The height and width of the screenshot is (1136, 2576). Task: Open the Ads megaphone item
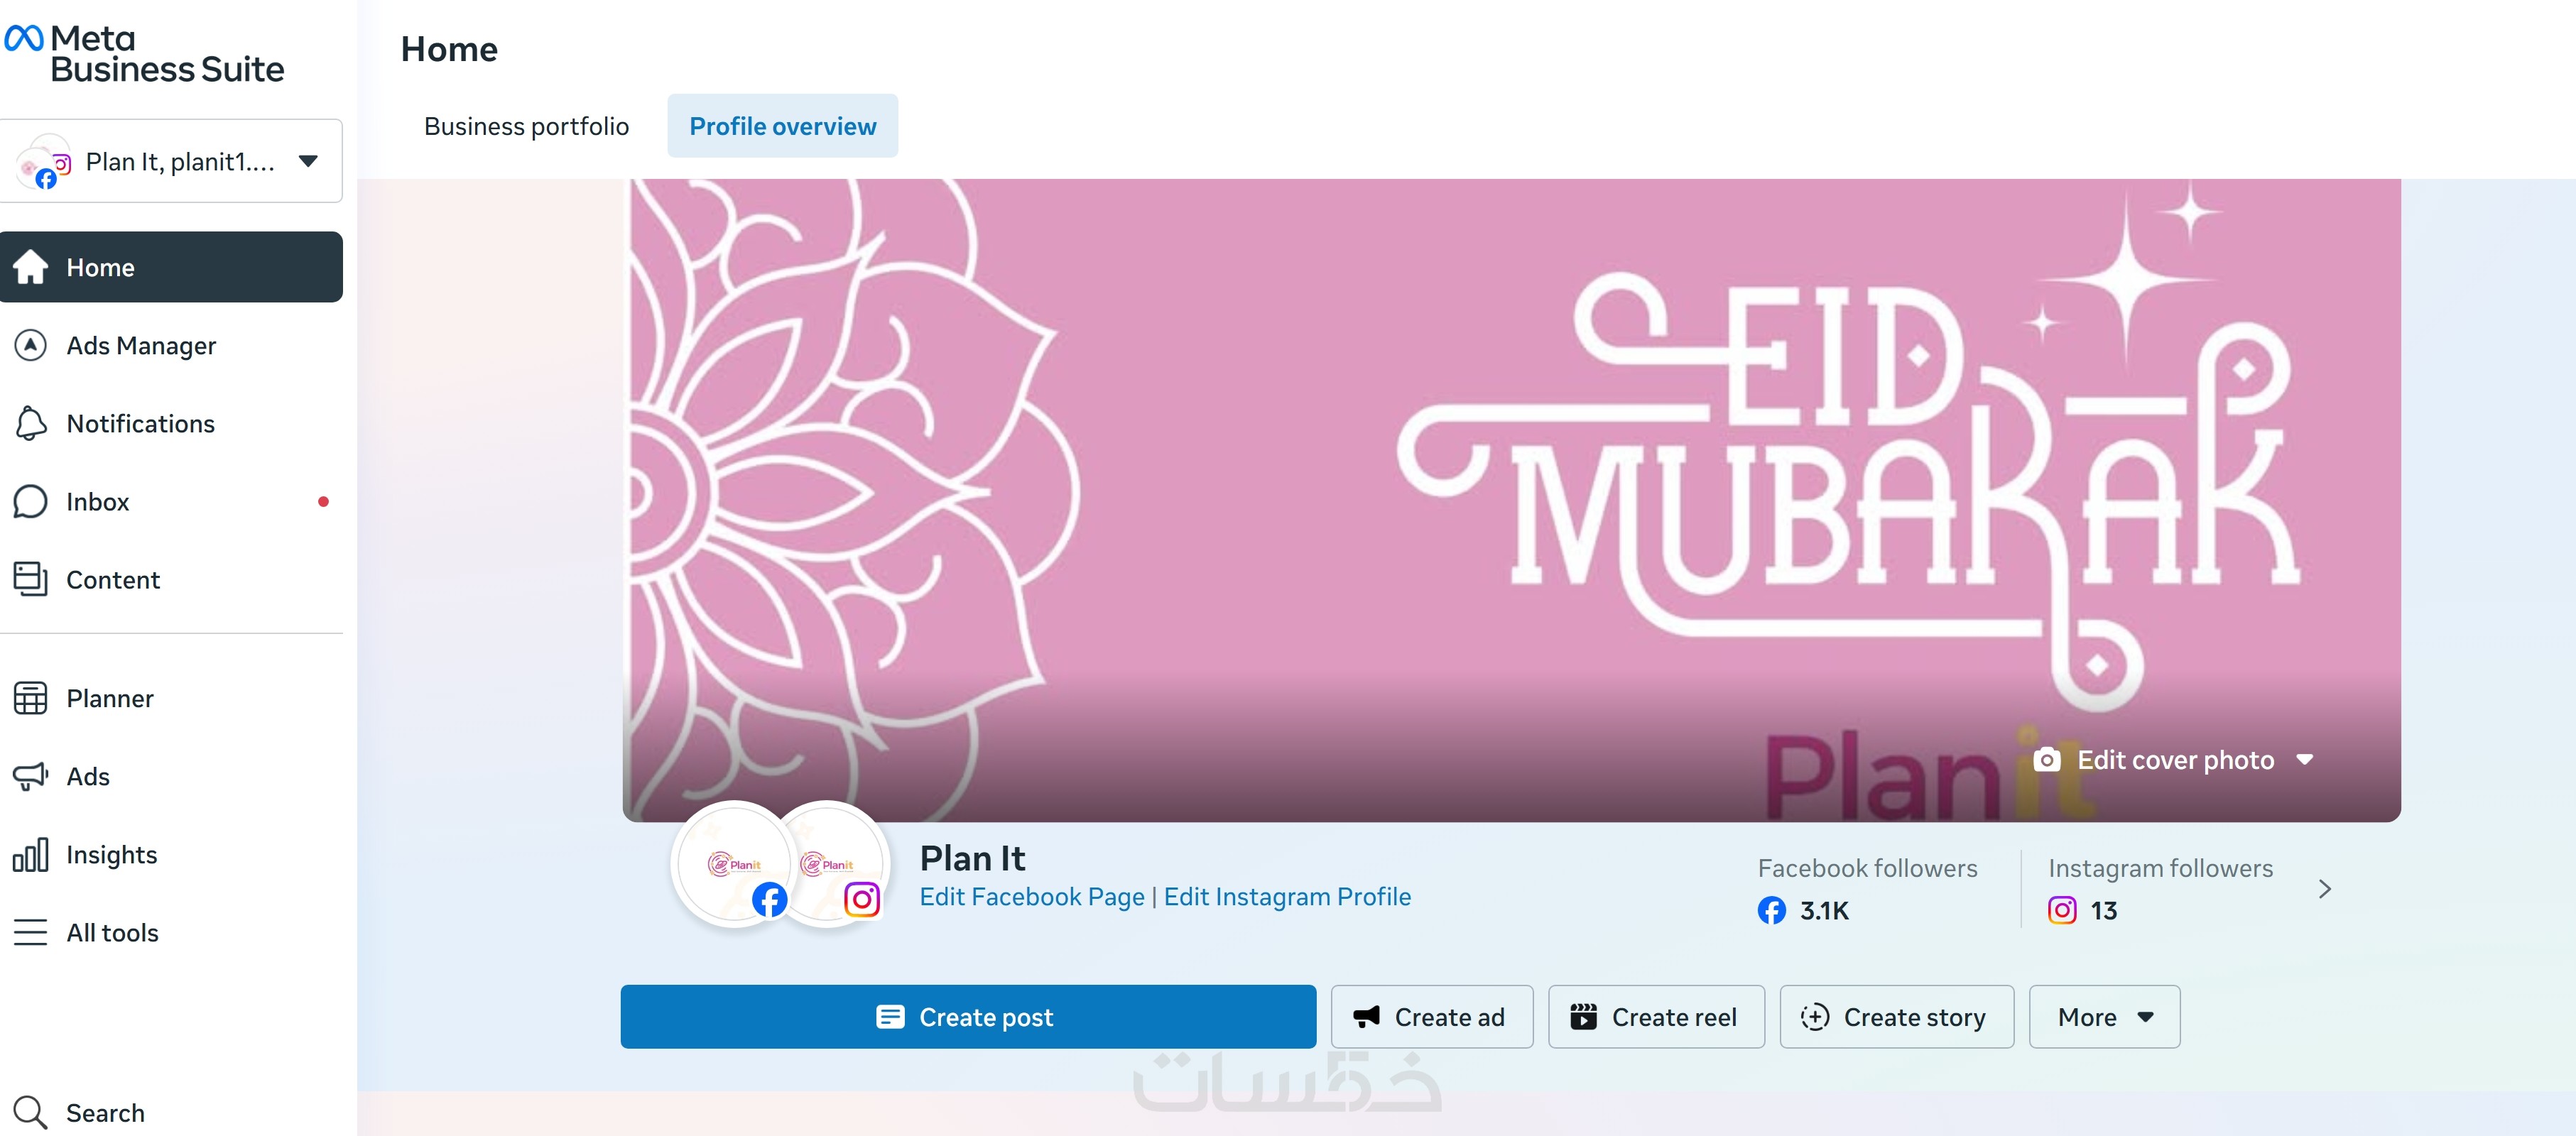pyautogui.click(x=171, y=776)
